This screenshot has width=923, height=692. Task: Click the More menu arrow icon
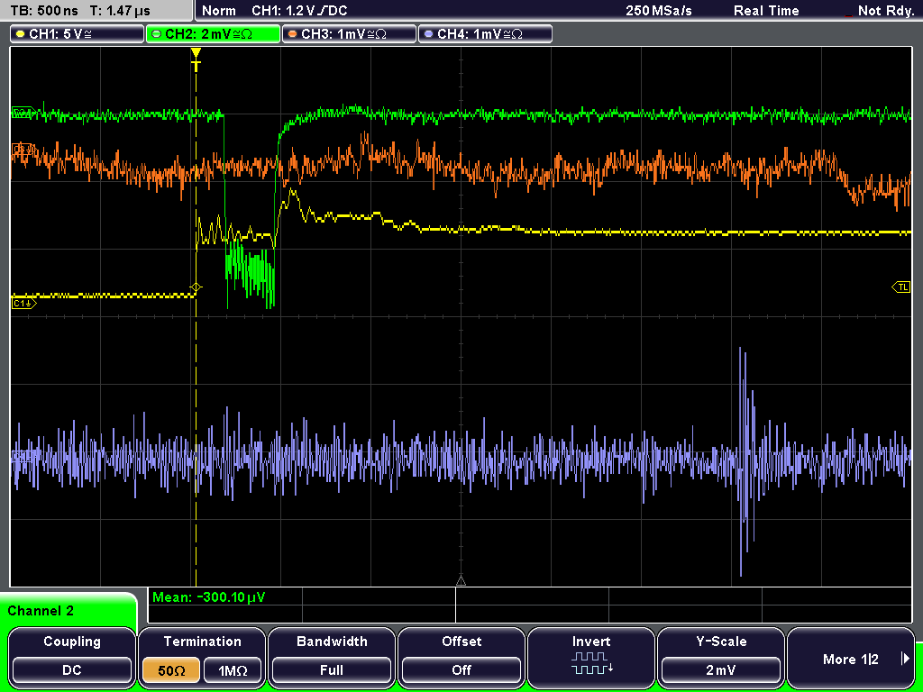tap(905, 659)
